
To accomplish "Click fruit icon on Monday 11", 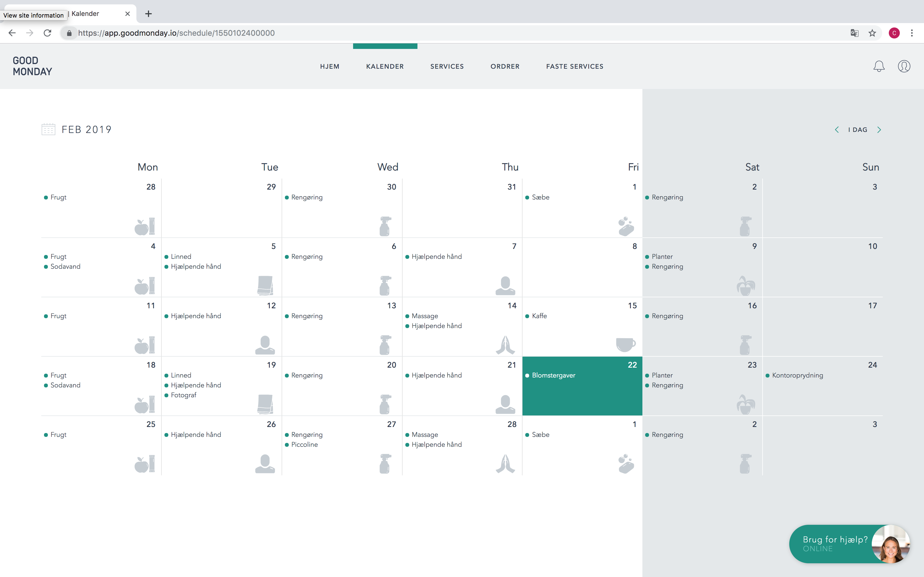I will point(145,345).
